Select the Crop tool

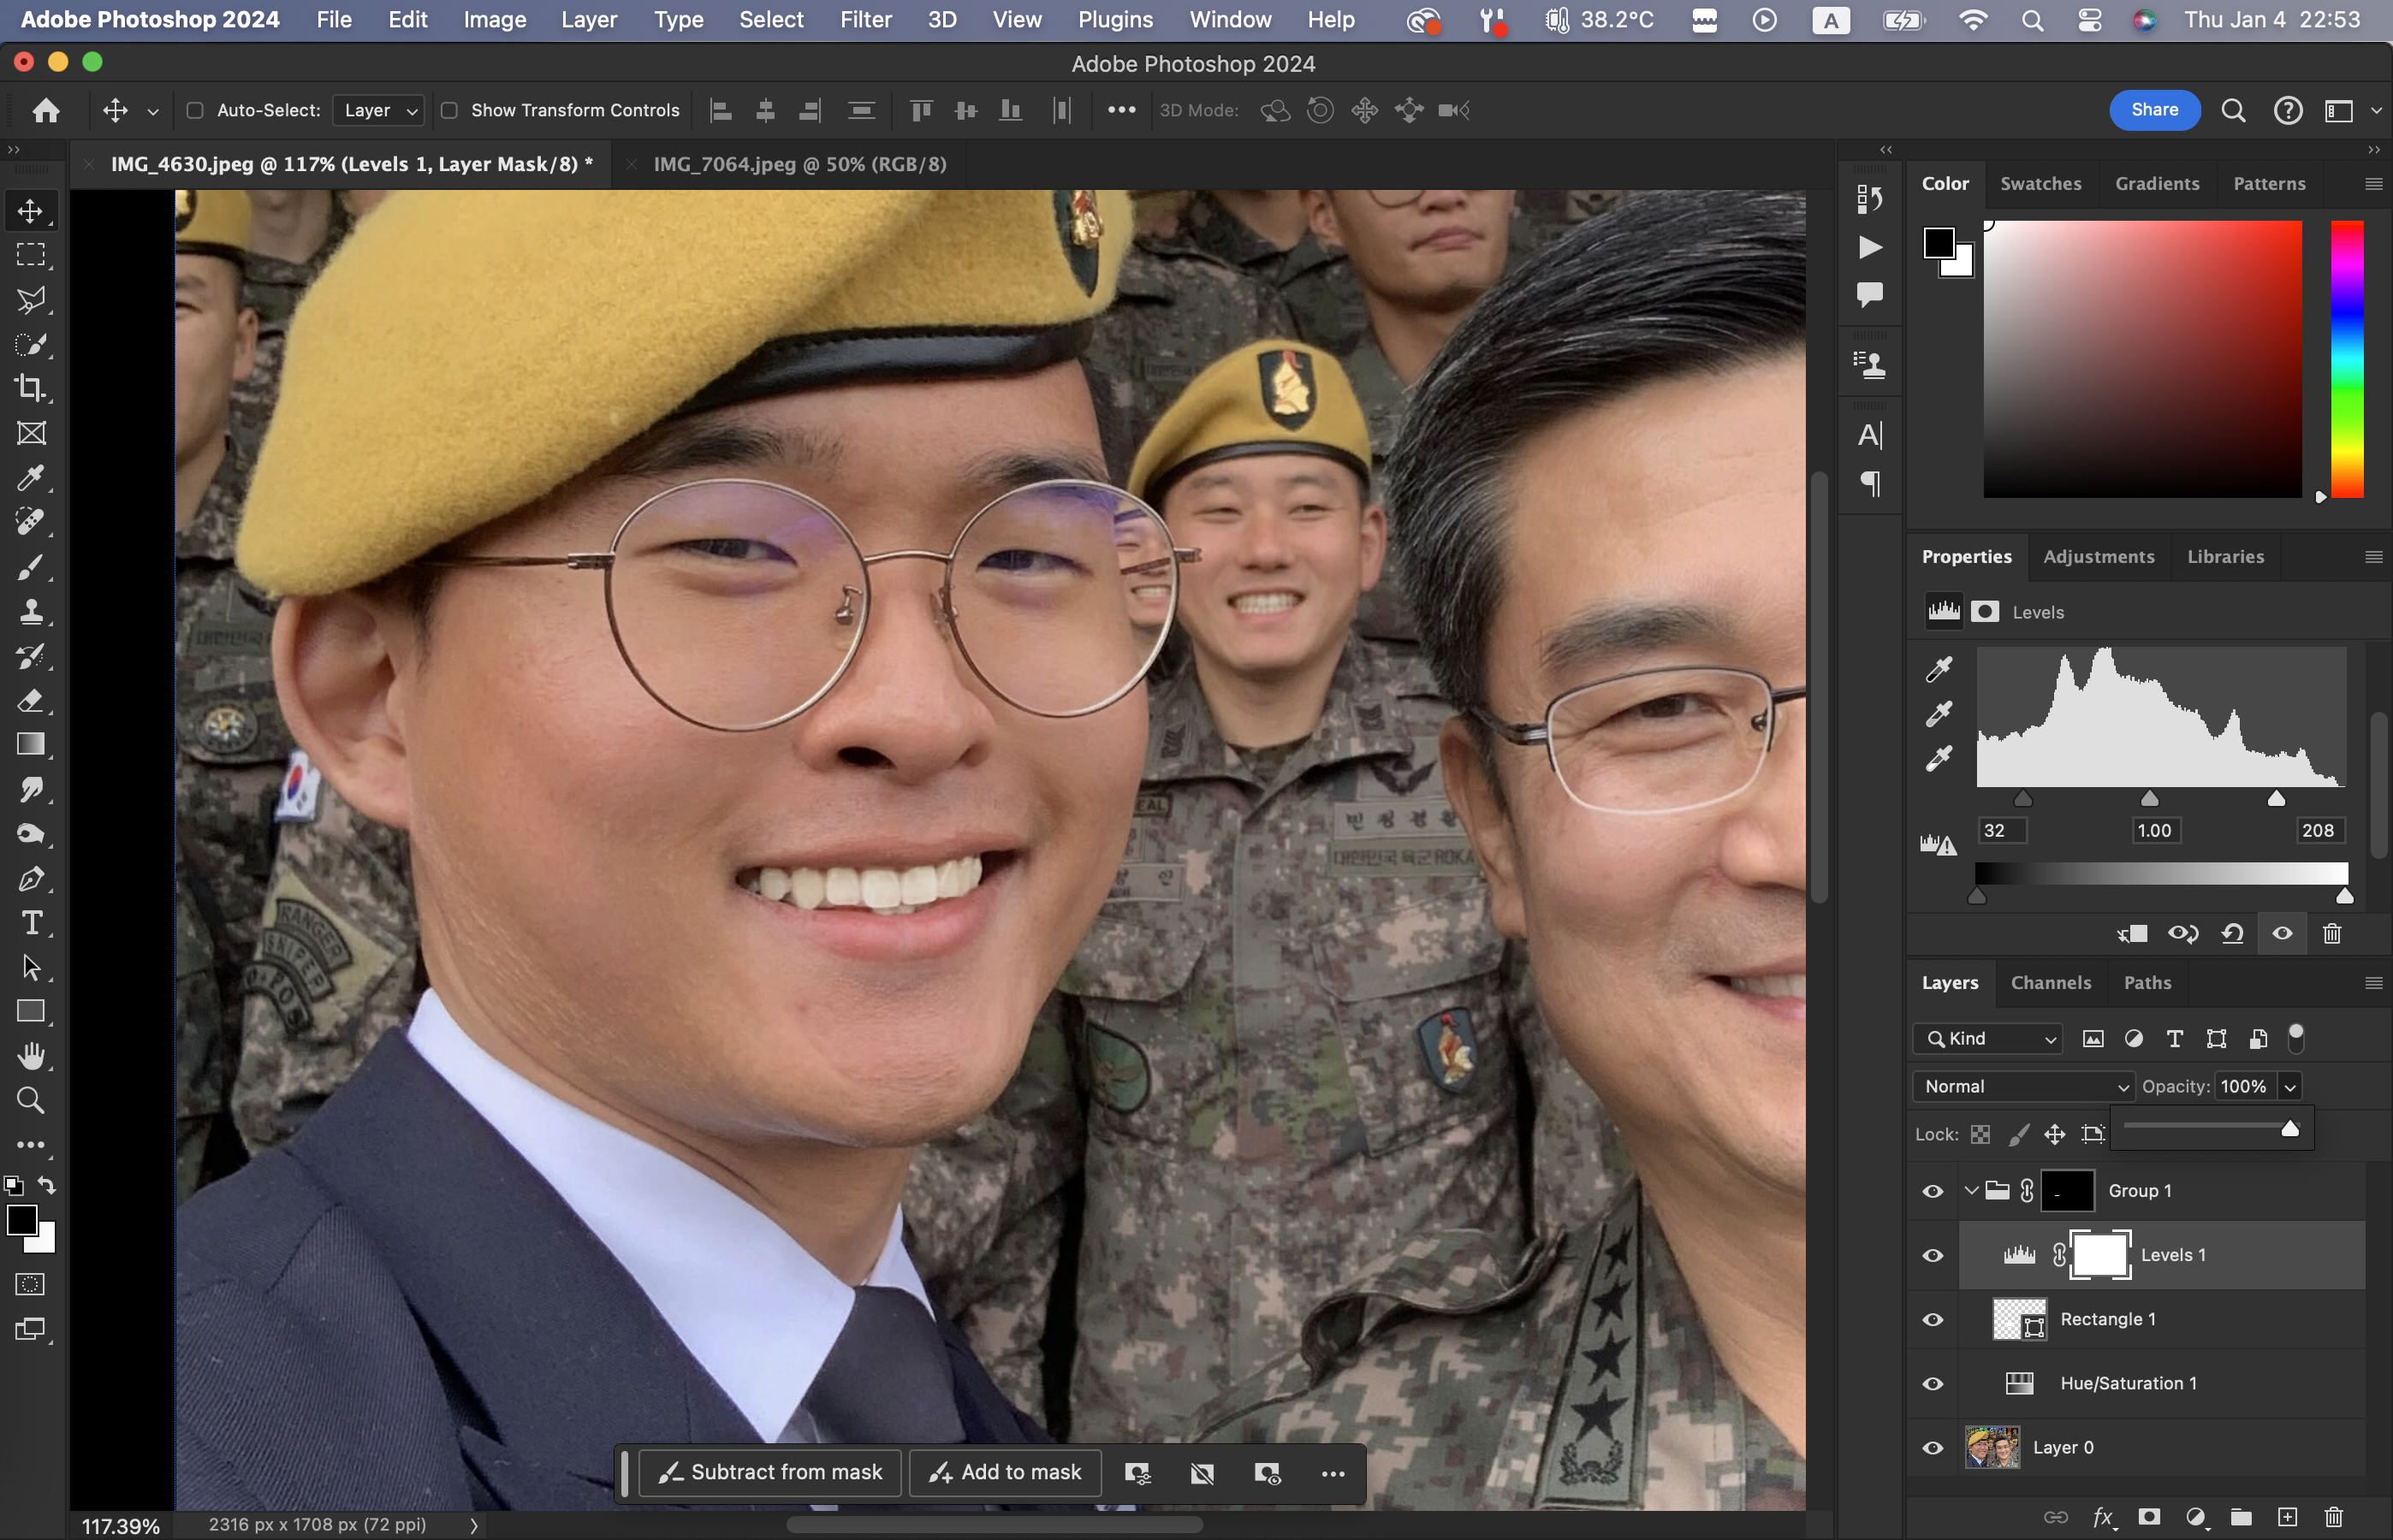pos(30,388)
